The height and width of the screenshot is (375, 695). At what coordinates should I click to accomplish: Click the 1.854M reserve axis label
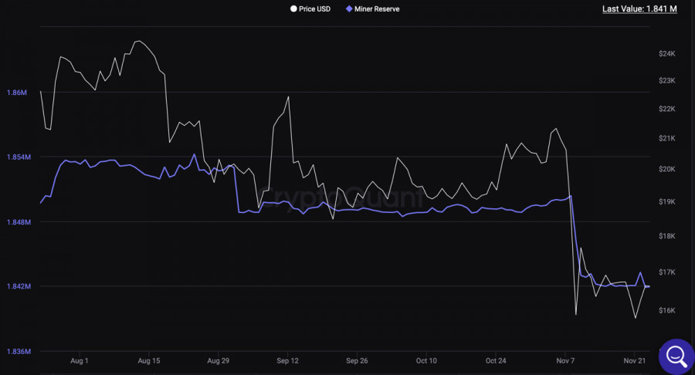pos(17,157)
